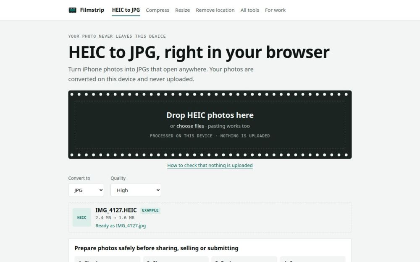Viewport: 420px width, 262px height.
Task: Click the page heading HEIC to JPG
Action: 199,52
